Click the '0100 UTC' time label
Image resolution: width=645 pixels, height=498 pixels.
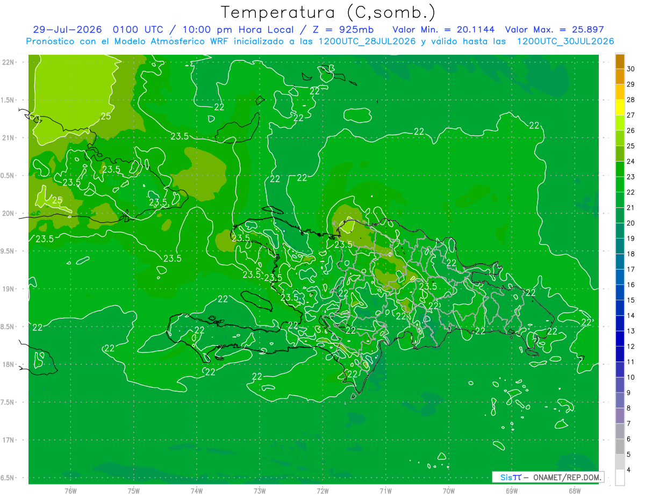pyautogui.click(x=139, y=30)
